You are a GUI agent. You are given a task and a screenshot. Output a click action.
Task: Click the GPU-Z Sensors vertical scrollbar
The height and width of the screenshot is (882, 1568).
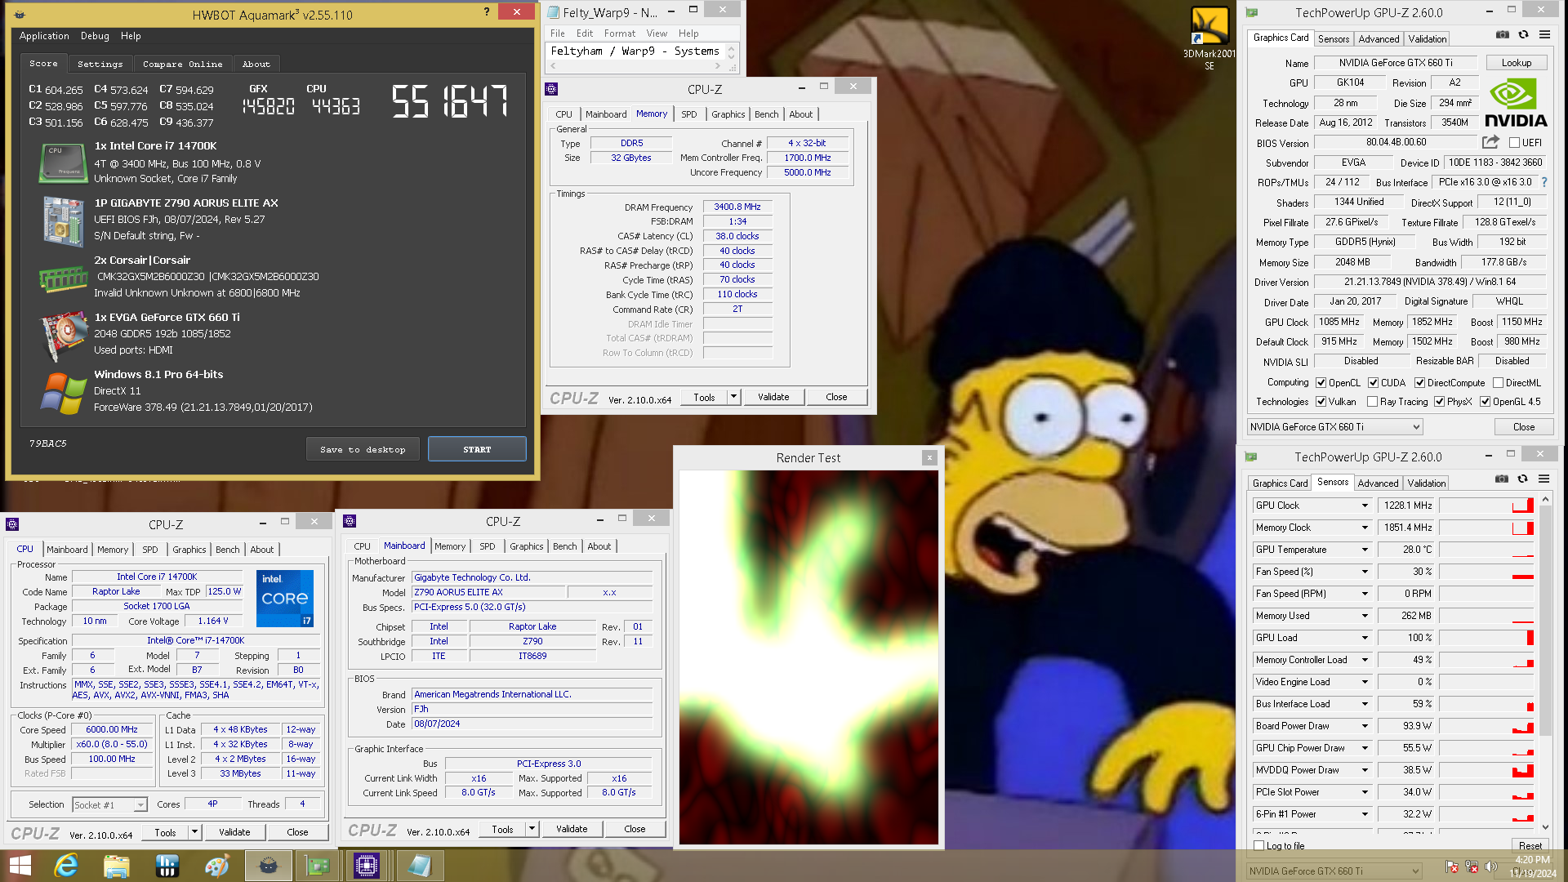[x=1544, y=663]
